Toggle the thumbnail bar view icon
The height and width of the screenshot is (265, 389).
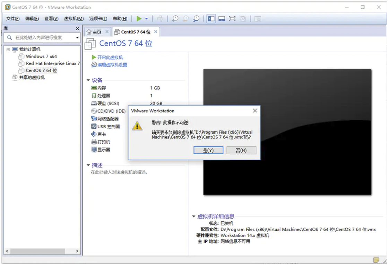[x=222, y=19]
